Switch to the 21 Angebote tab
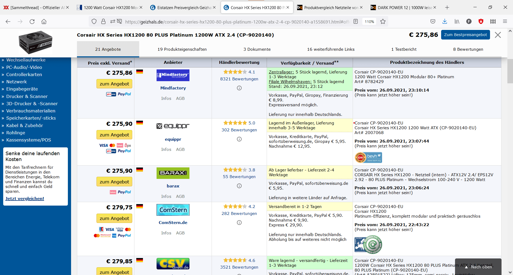513x275 pixels. [x=108, y=49]
